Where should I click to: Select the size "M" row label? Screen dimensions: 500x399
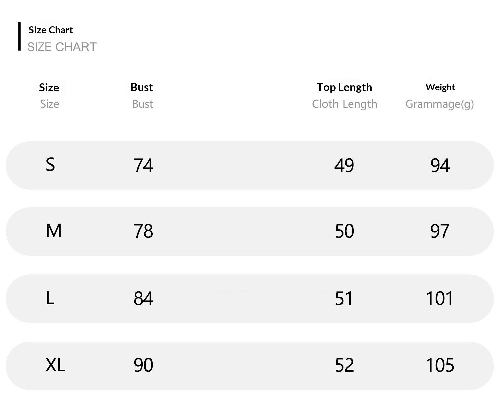pyautogui.click(x=54, y=231)
